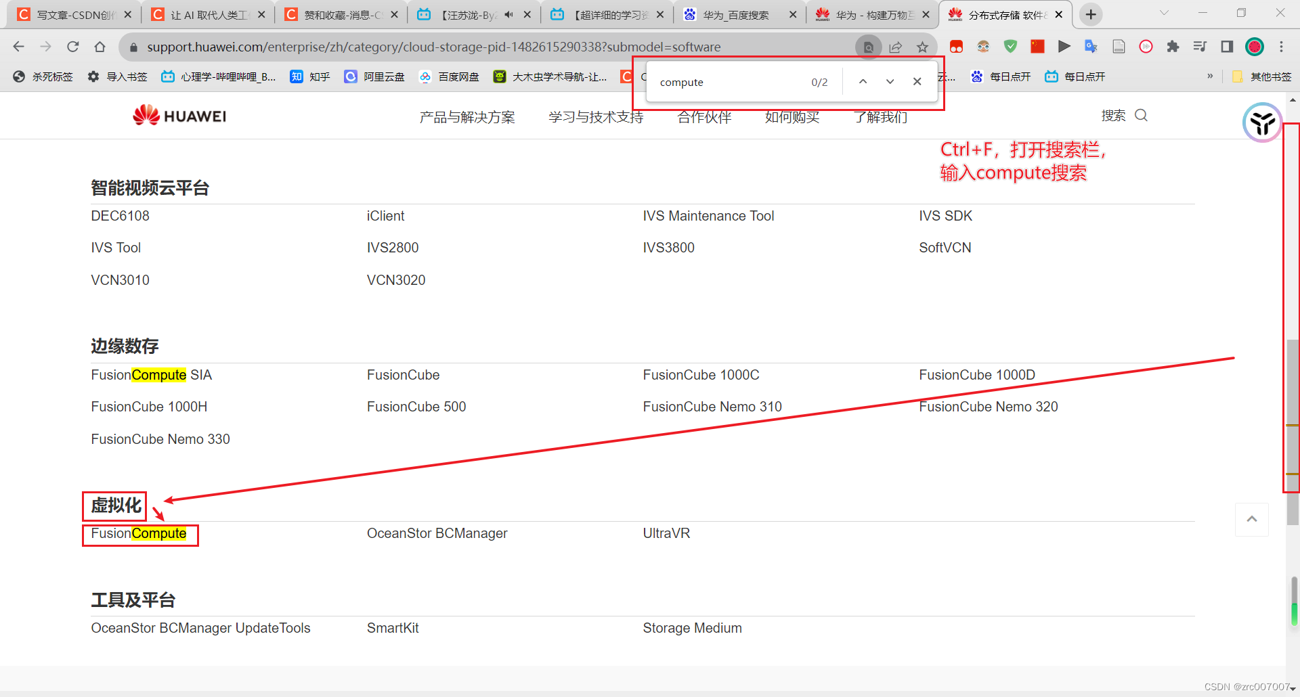Close the find bar
This screenshot has width=1300, height=697.
[917, 82]
